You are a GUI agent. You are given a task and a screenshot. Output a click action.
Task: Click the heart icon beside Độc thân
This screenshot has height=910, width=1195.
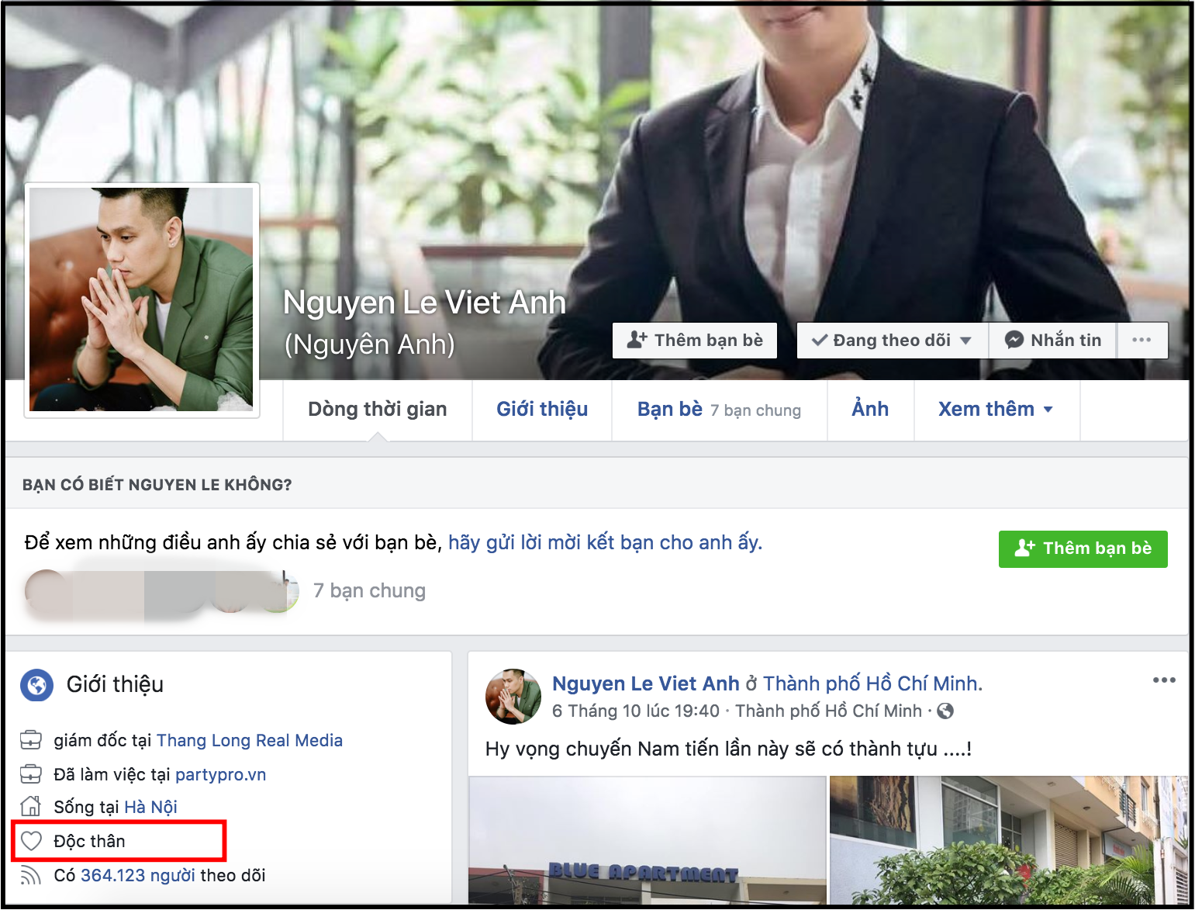(x=31, y=841)
